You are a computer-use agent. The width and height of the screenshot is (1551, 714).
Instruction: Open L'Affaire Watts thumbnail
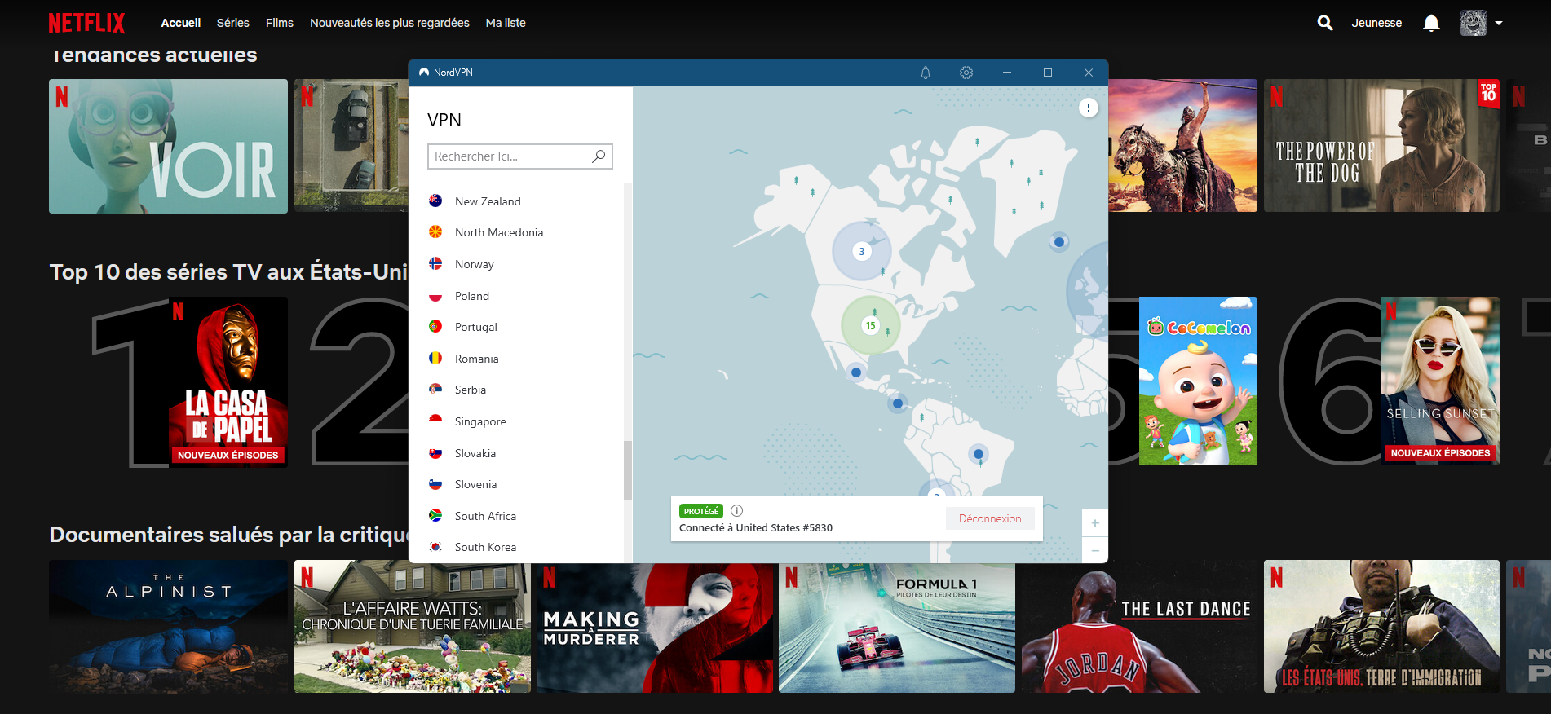(x=413, y=626)
